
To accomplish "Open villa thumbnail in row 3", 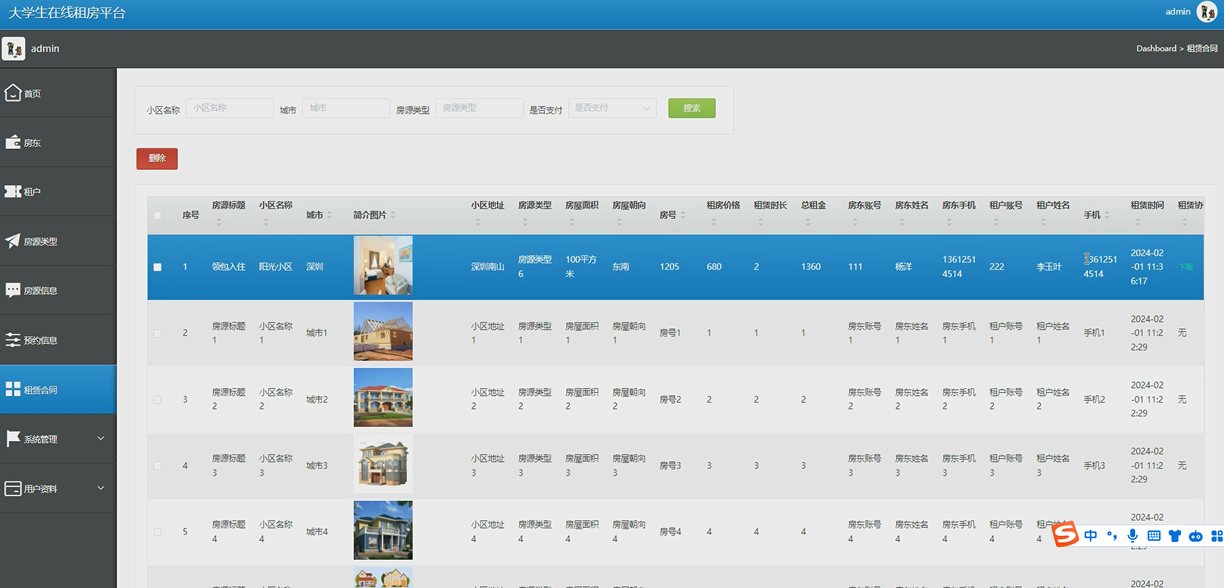I will 383,397.
